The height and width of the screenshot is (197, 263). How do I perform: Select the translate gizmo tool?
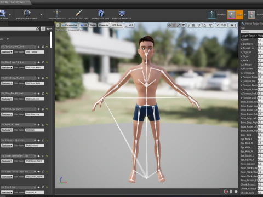pyautogui.click(x=169, y=25)
